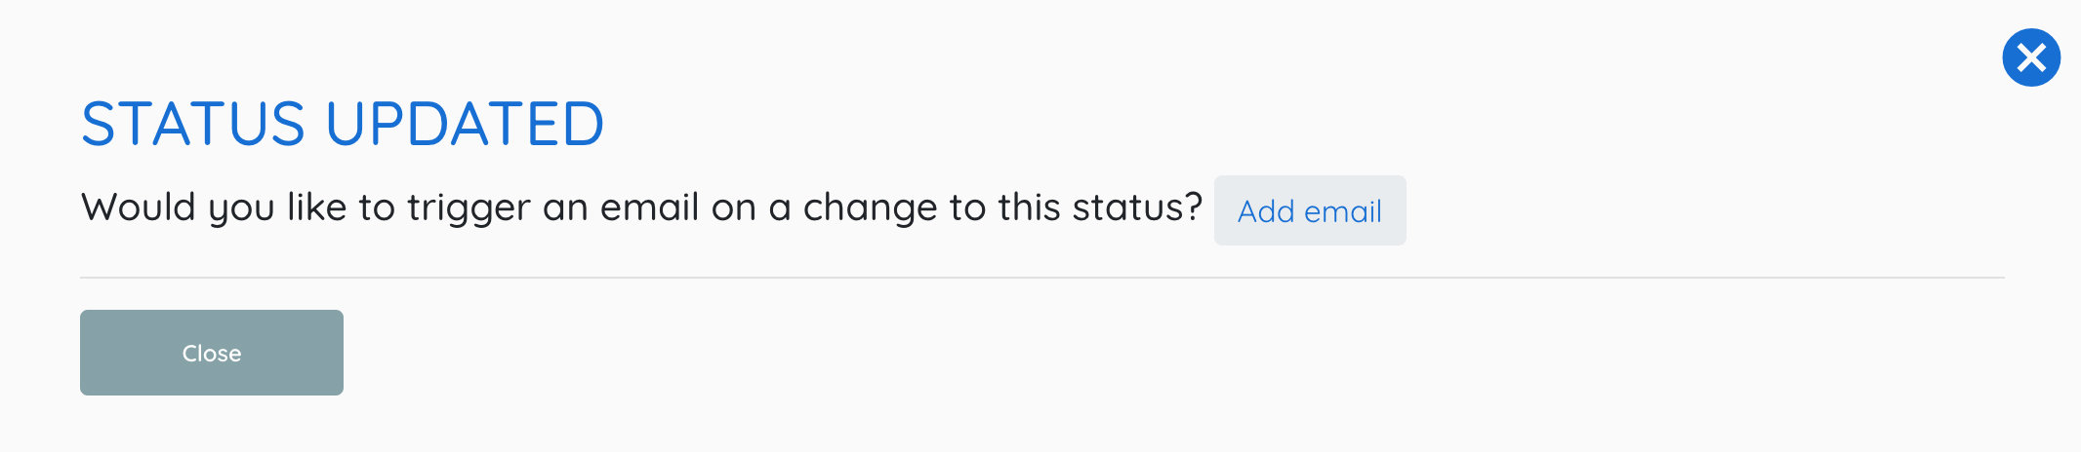Open the email setup via Add email

(1310, 210)
